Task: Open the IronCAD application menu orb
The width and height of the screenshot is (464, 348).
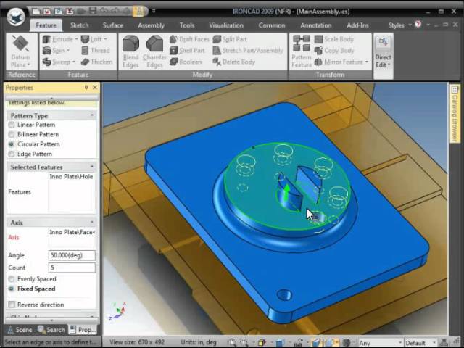Action: tap(15, 17)
